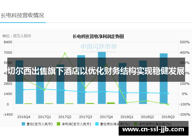The width and height of the screenshot is (192, 139).
Task: Click the 2016Q4 x-axis label
Action: click(x=24, y=117)
